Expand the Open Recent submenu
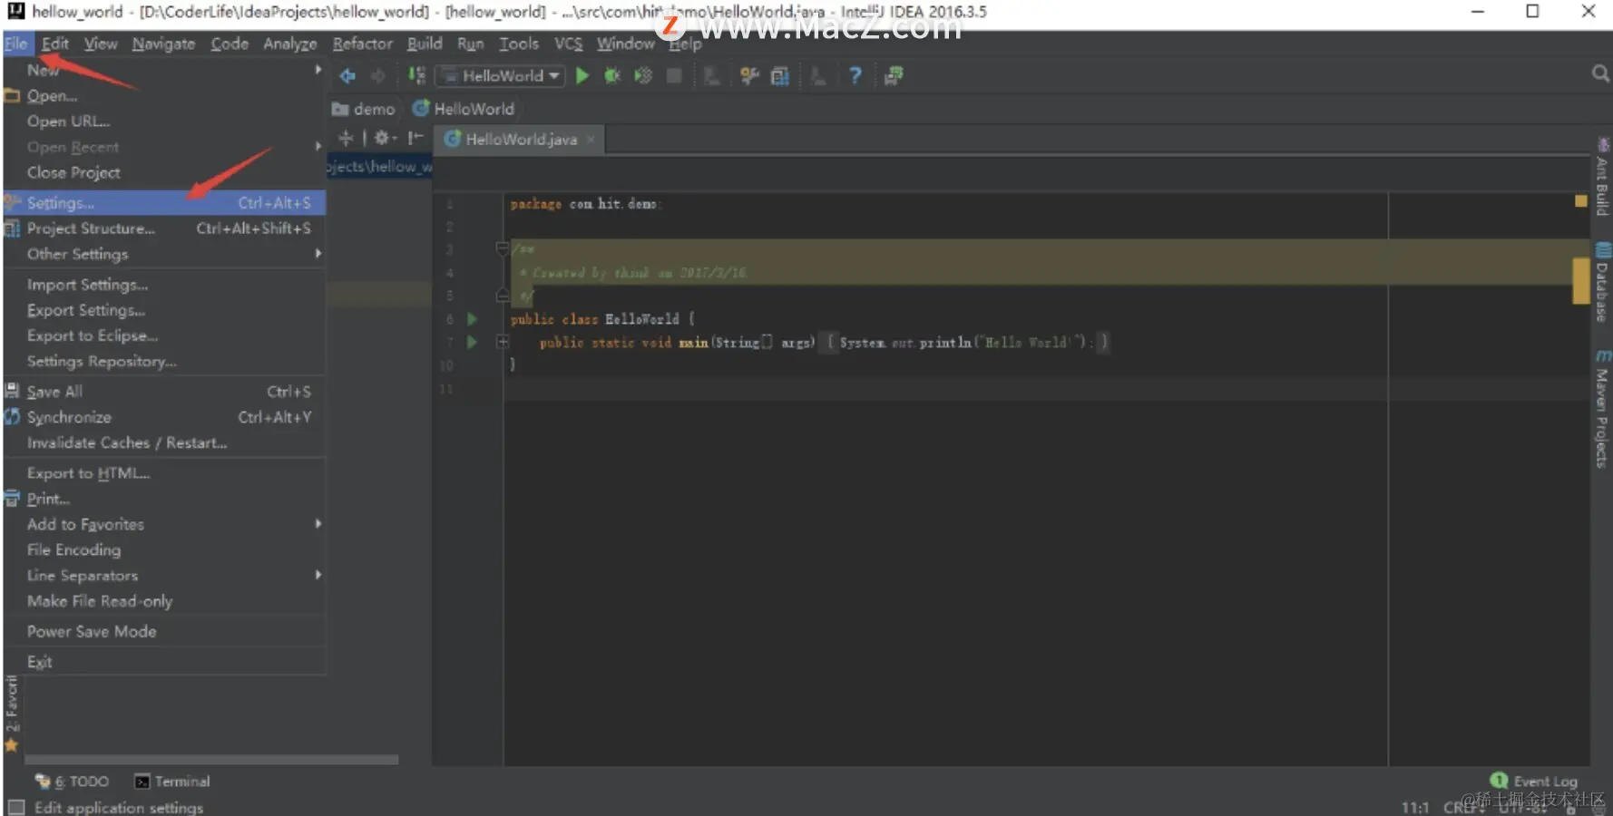Screen dimensions: 1613x816 pyautogui.click(x=163, y=147)
